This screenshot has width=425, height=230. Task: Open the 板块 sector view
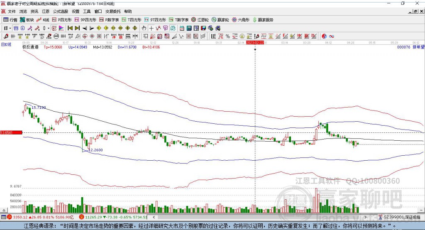pyautogui.click(x=27, y=20)
